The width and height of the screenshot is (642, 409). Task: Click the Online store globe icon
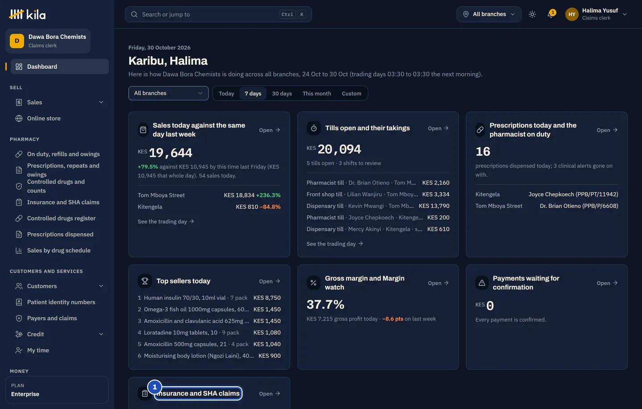coord(19,118)
